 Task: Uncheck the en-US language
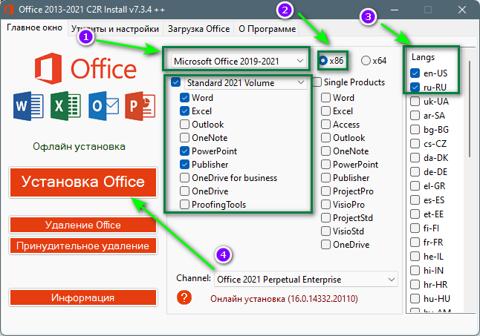click(x=415, y=73)
